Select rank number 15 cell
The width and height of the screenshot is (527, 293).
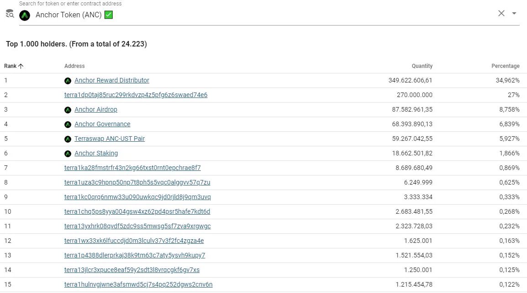[x=8, y=285]
